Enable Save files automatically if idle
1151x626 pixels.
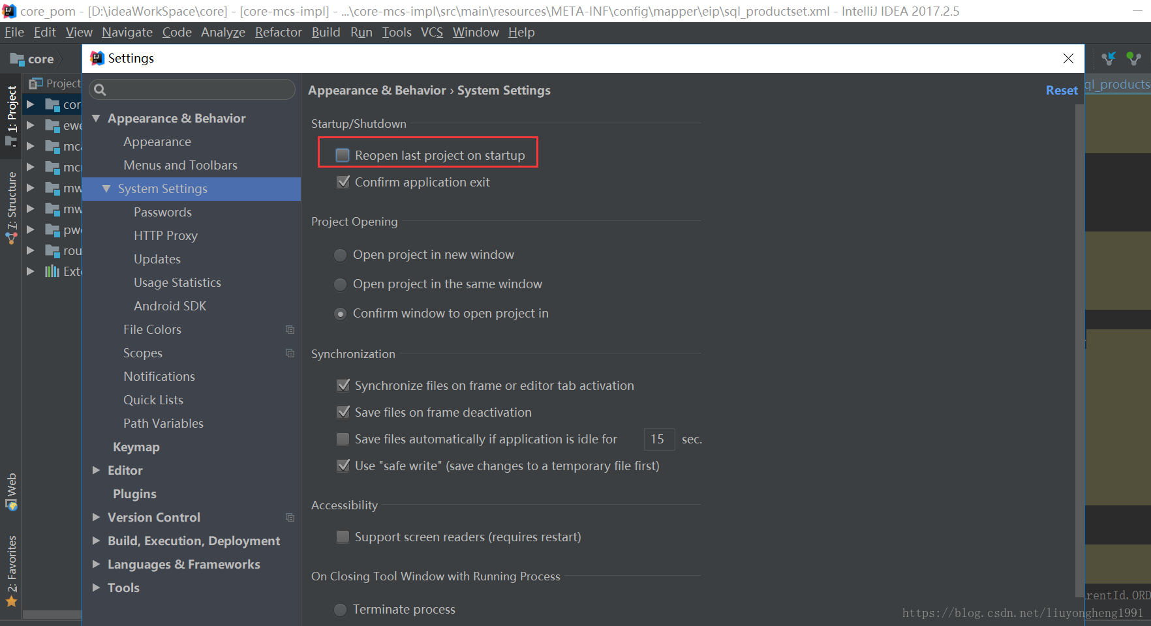pyautogui.click(x=343, y=439)
